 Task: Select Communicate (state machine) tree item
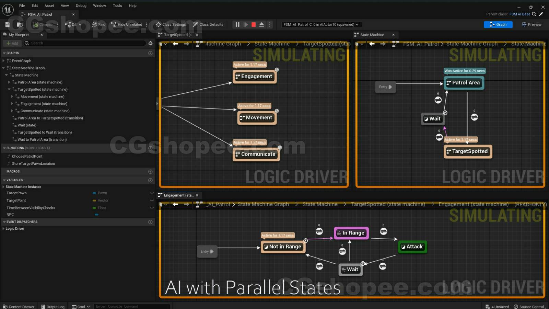point(45,111)
